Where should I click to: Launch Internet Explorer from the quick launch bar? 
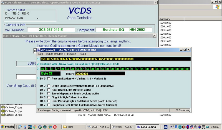50,127
